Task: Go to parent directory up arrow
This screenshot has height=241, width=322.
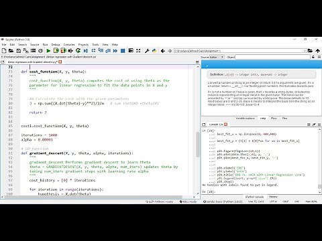Action: [317, 51]
